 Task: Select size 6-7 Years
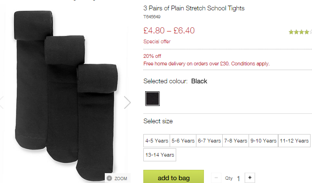click(x=209, y=141)
